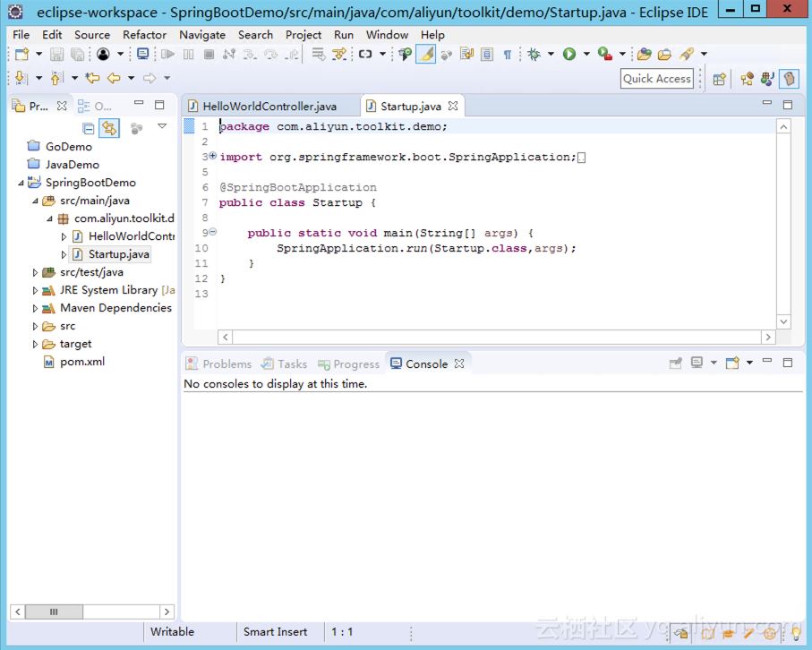Click the Save All icon

(x=77, y=54)
